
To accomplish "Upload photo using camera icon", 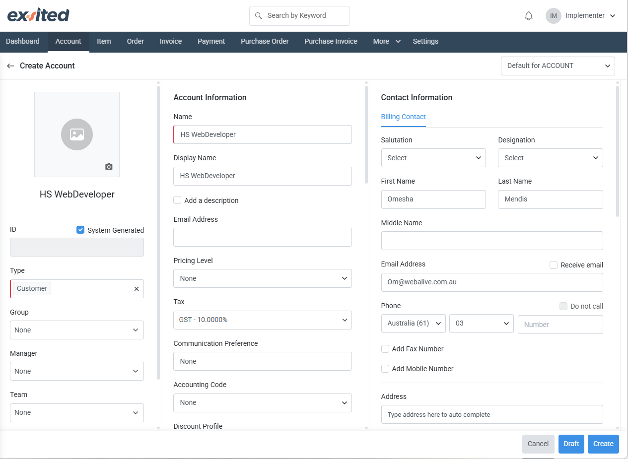I will [x=109, y=167].
